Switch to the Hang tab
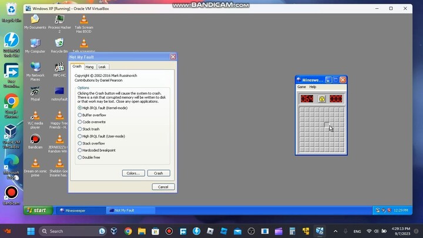Viewport: 423px width, 238px height. (89, 67)
